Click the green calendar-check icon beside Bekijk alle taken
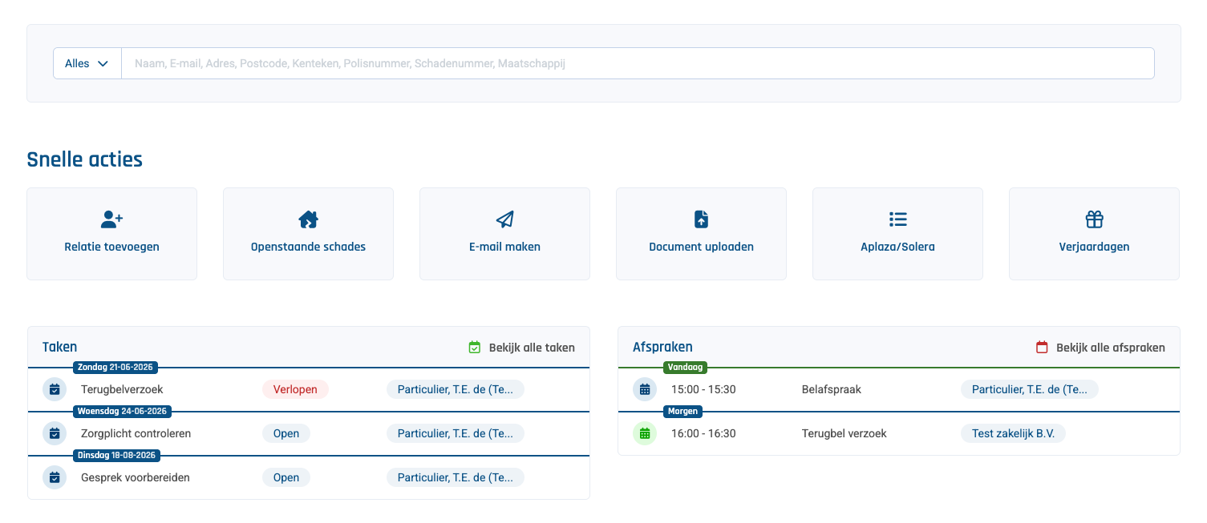Viewport: 1207px width, 523px height. [x=475, y=348]
